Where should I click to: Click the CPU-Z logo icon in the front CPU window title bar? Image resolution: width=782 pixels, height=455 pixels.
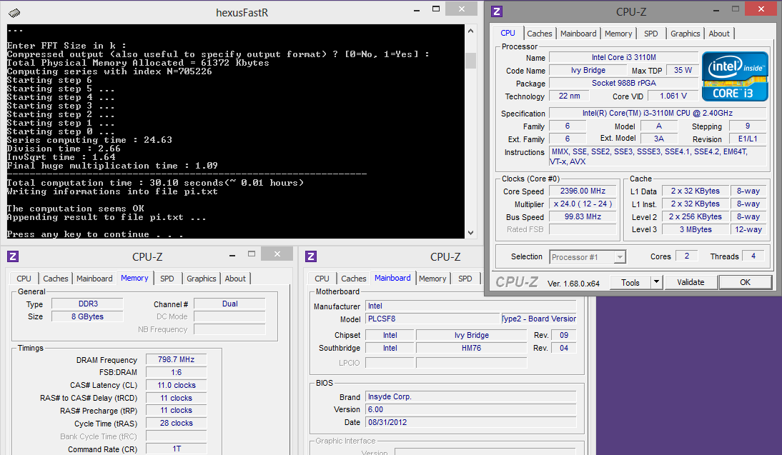pos(497,11)
